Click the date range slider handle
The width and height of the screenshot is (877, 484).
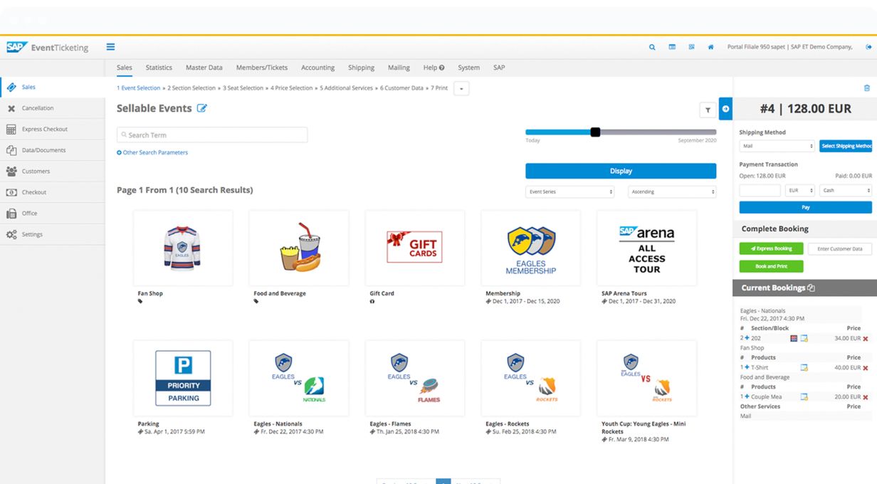(x=595, y=132)
